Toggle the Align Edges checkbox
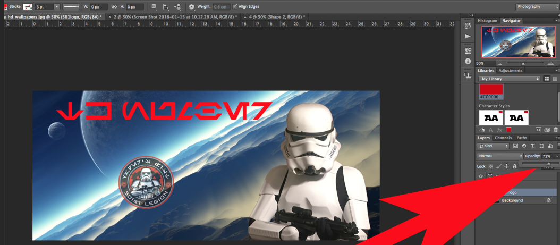The width and height of the screenshot is (560, 245). (235, 7)
